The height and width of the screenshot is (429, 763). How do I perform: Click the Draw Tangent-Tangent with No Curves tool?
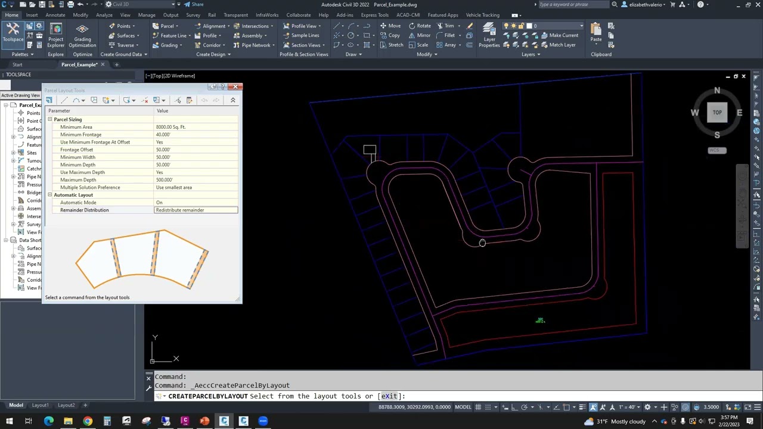pos(94,100)
